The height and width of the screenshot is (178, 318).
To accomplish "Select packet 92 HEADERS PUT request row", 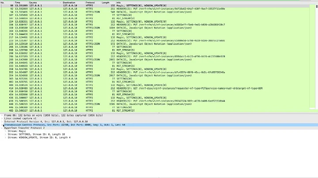I will coord(155,9).
